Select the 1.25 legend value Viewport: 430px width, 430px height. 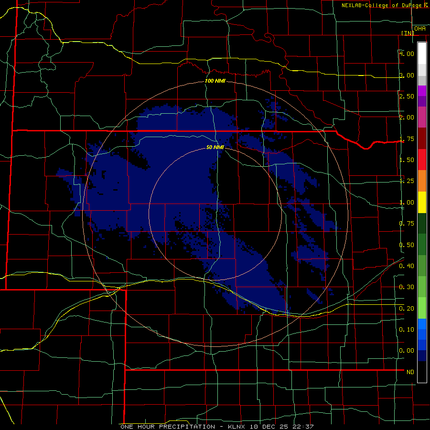(x=407, y=181)
